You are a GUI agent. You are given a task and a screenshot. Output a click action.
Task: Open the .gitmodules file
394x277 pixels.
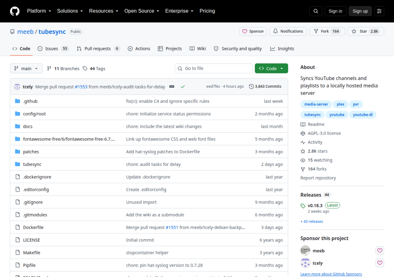(x=35, y=215)
